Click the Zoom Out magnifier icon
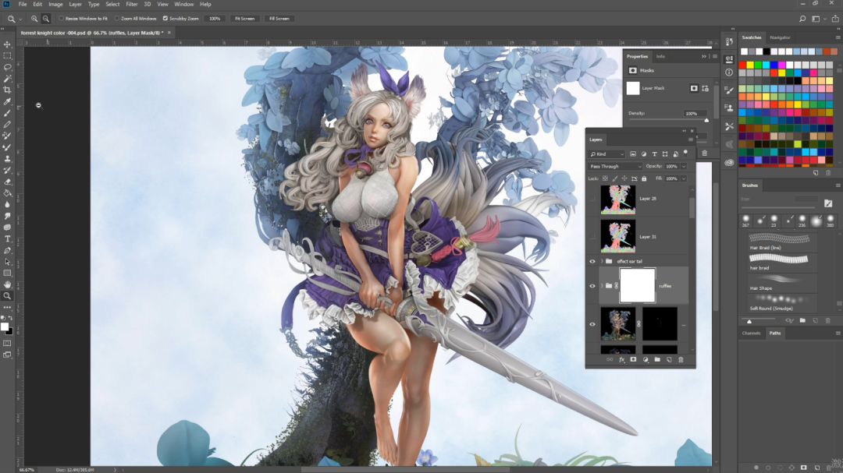Image resolution: width=843 pixels, height=473 pixels. click(46, 18)
